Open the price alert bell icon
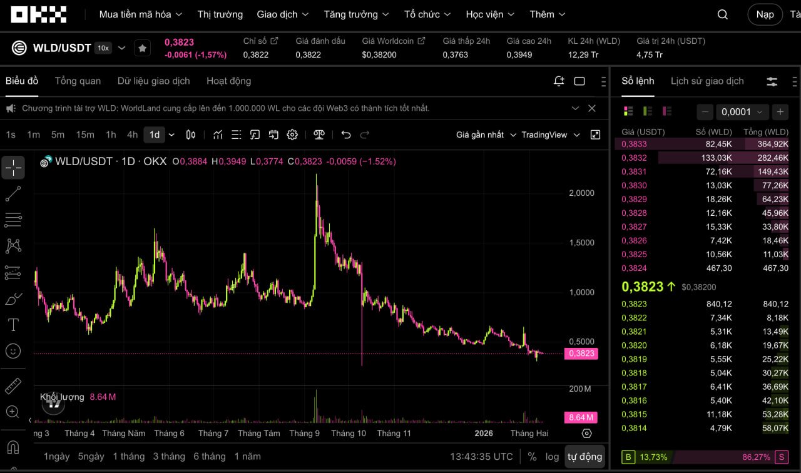The width and height of the screenshot is (801, 473). click(x=559, y=81)
